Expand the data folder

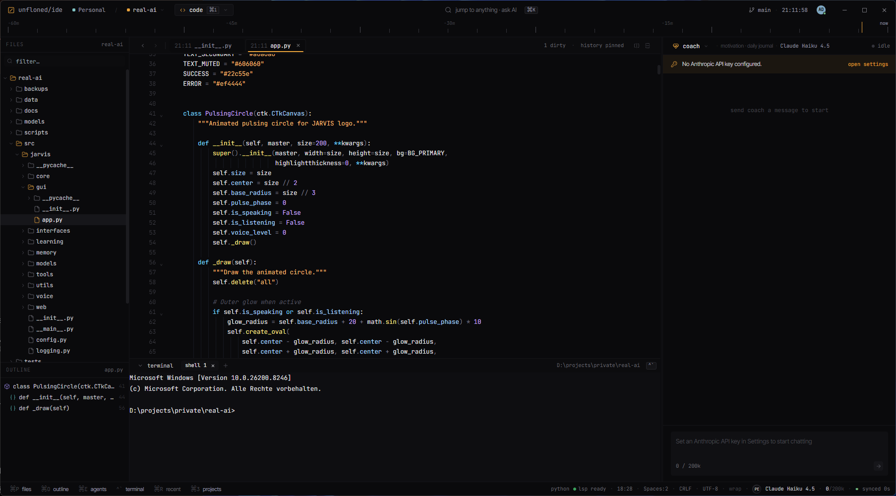tap(11, 100)
